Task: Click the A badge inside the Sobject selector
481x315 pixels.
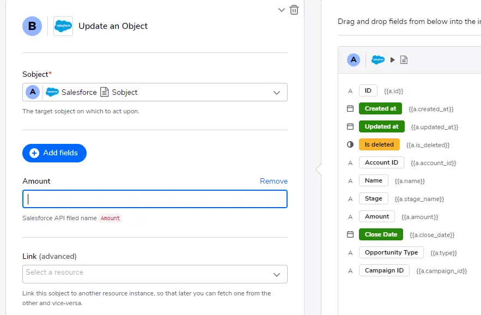Action: [32, 92]
